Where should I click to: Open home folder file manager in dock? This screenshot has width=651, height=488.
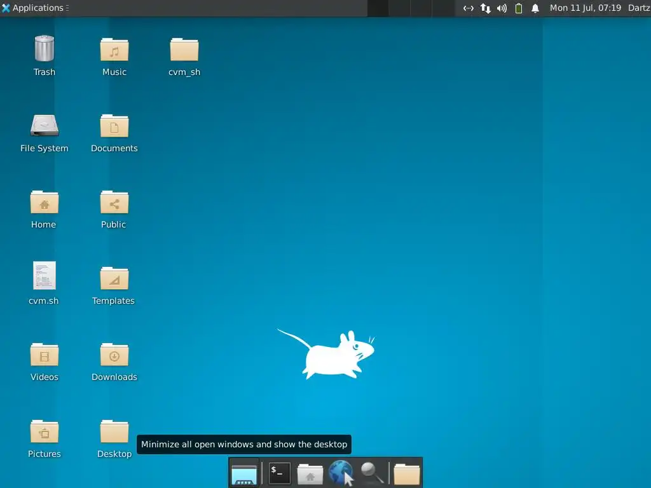coord(310,474)
